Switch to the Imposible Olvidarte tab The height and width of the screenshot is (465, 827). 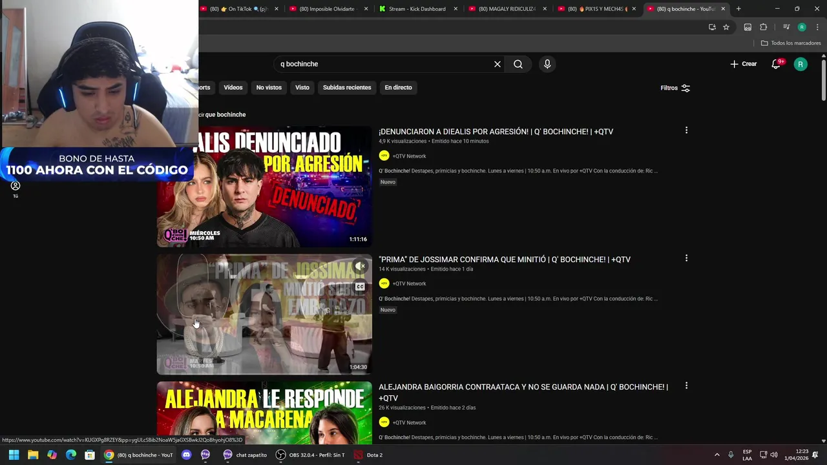pyautogui.click(x=327, y=9)
